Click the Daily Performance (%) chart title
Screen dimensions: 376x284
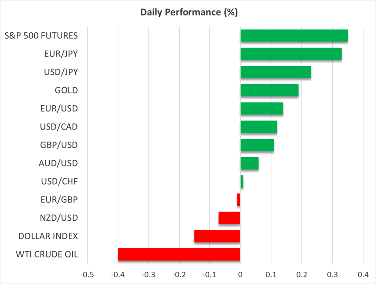pyautogui.click(x=188, y=11)
